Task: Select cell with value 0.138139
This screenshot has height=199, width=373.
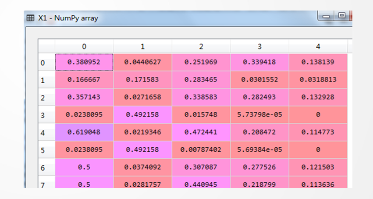Action: pos(318,62)
